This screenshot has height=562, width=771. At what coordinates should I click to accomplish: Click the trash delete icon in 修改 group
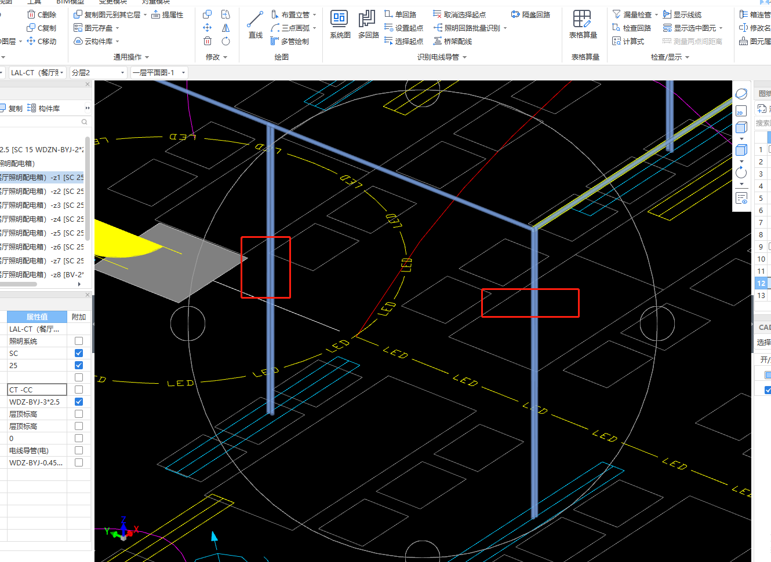coord(207,41)
